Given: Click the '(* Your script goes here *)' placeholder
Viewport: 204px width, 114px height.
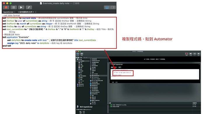Looking at the screenshot, I should click(122, 73).
